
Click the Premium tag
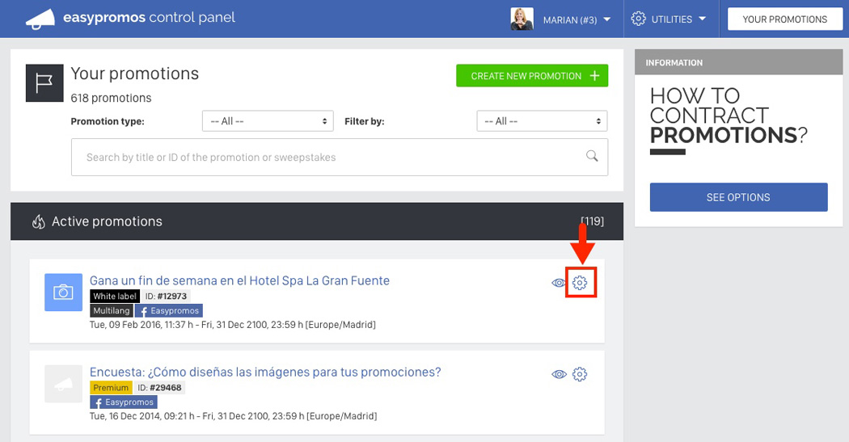(111, 387)
